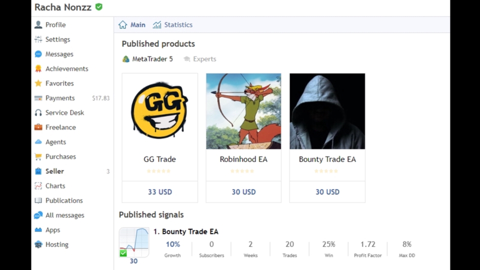Image resolution: width=480 pixels, height=270 pixels.
Task: Click the 1.72 Profit Factor value
Action: click(367, 244)
